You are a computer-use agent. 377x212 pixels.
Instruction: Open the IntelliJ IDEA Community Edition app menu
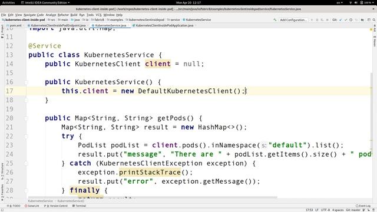[x=45, y=2]
